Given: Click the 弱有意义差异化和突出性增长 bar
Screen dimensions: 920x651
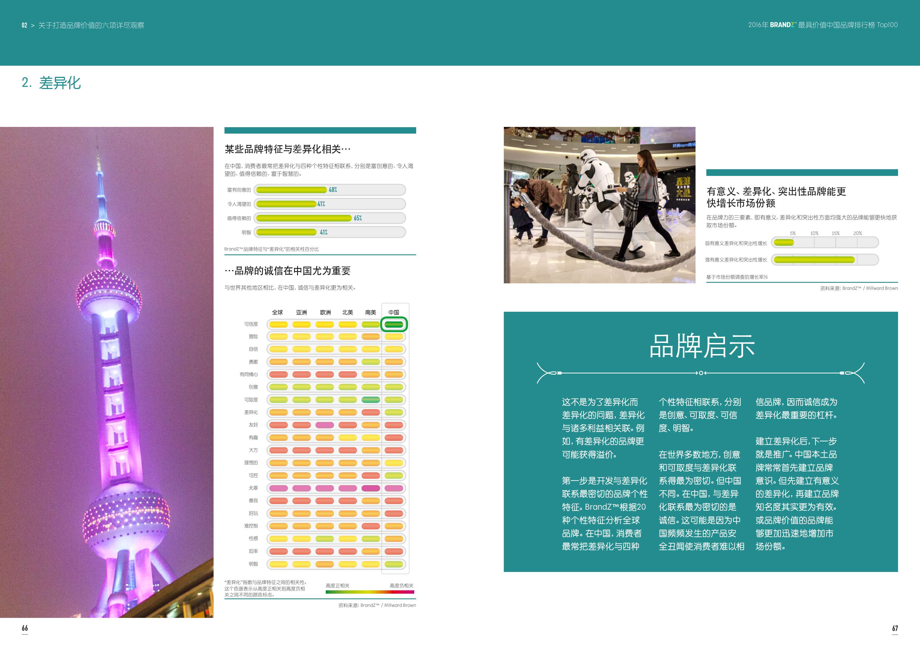Looking at the screenshot, I should click(x=825, y=242).
